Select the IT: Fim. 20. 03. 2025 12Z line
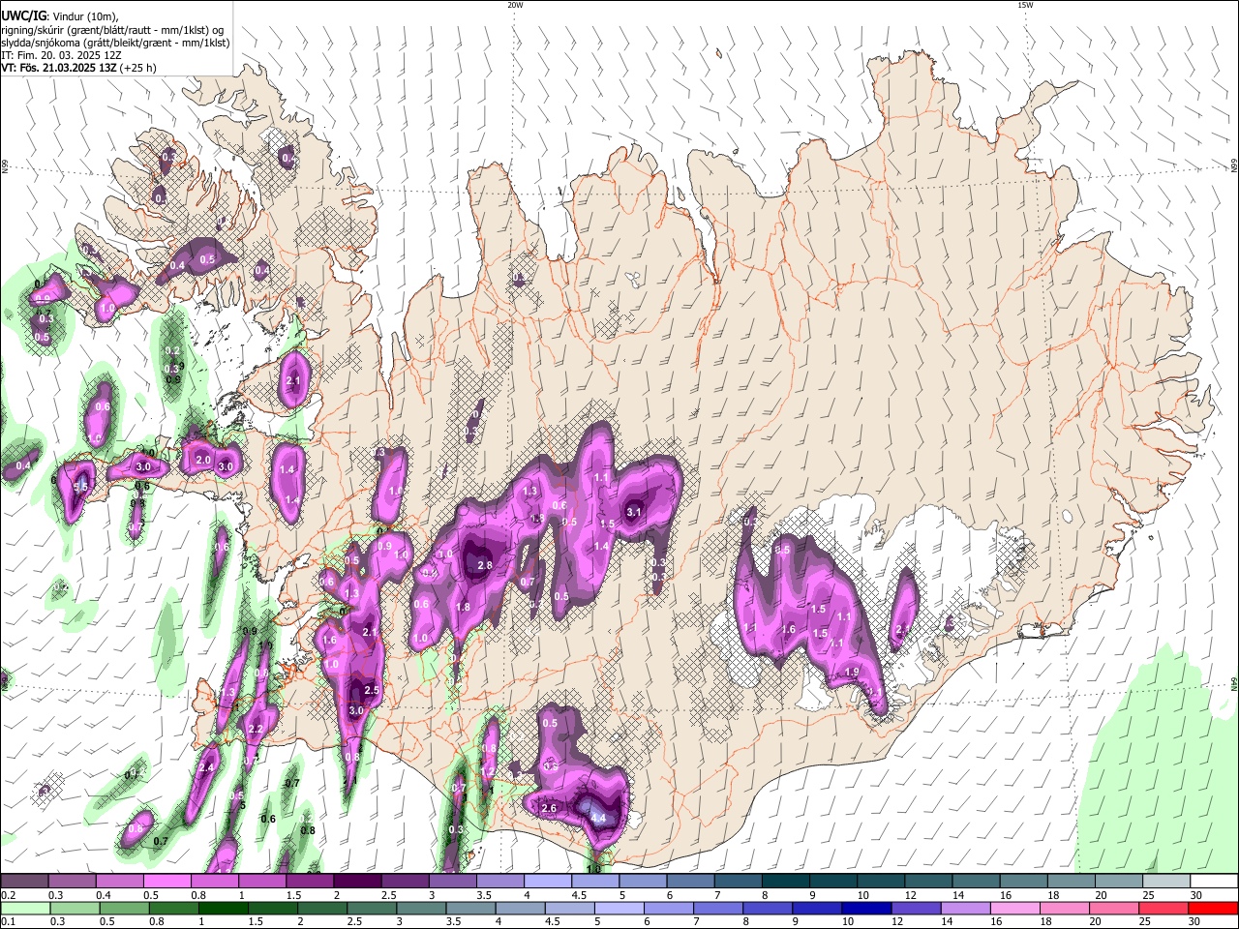Image resolution: width=1239 pixels, height=929 pixels. pyautogui.click(x=61, y=55)
